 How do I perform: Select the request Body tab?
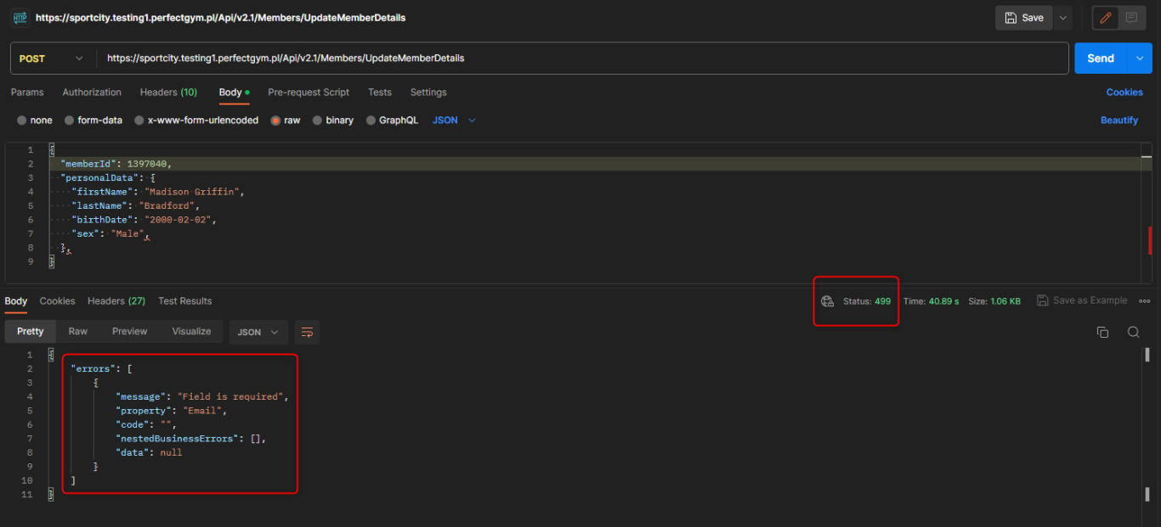pyautogui.click(x=234, y=93)
